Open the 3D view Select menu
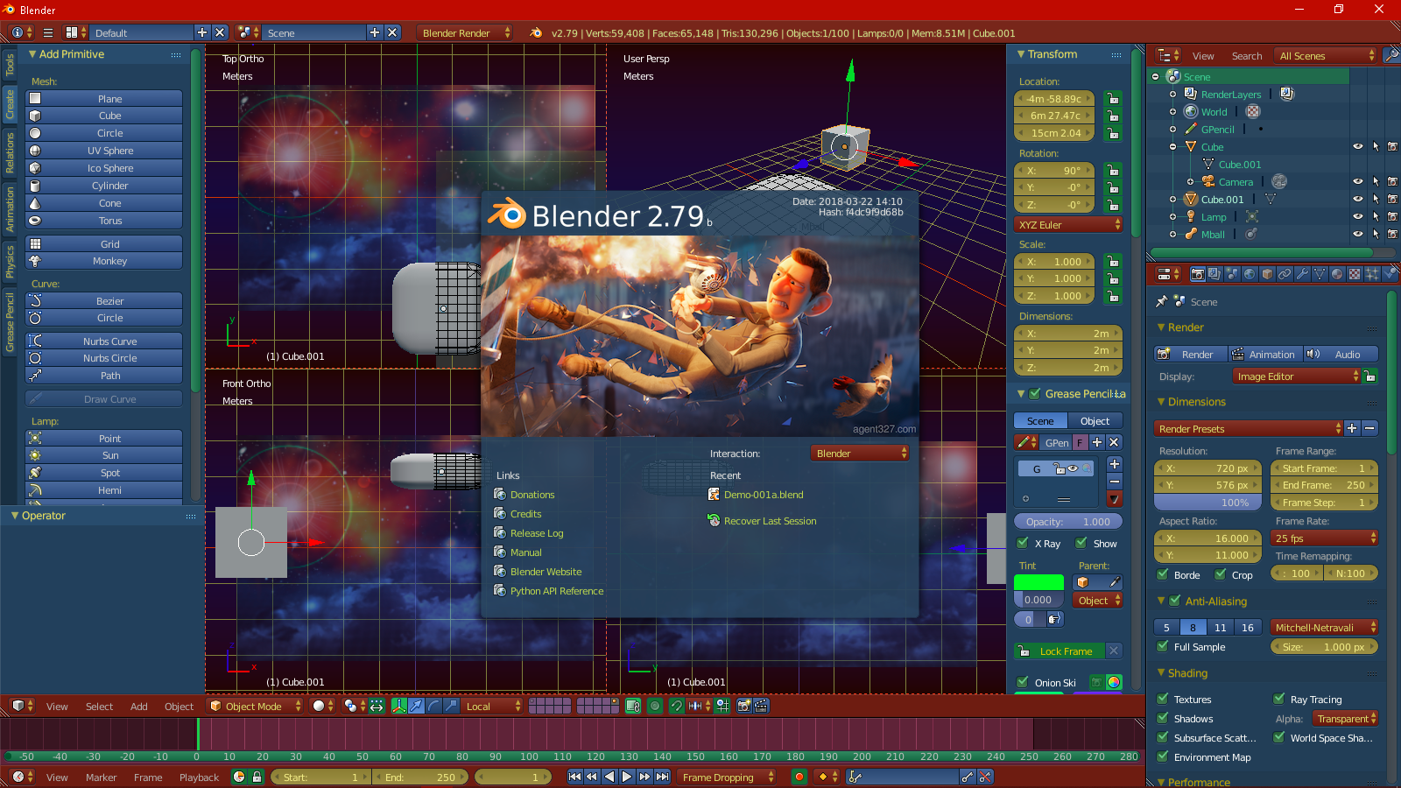The image size is (1401, 788). click(x=99, y=706)
